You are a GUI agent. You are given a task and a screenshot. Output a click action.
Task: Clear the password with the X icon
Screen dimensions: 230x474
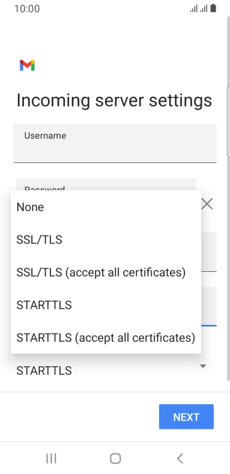pyautogui.click(x=207, y=204)
